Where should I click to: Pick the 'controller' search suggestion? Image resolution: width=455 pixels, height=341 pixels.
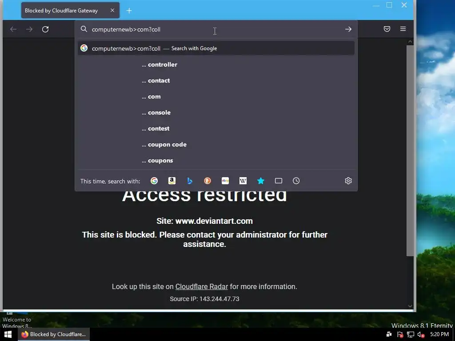point(216,65)
